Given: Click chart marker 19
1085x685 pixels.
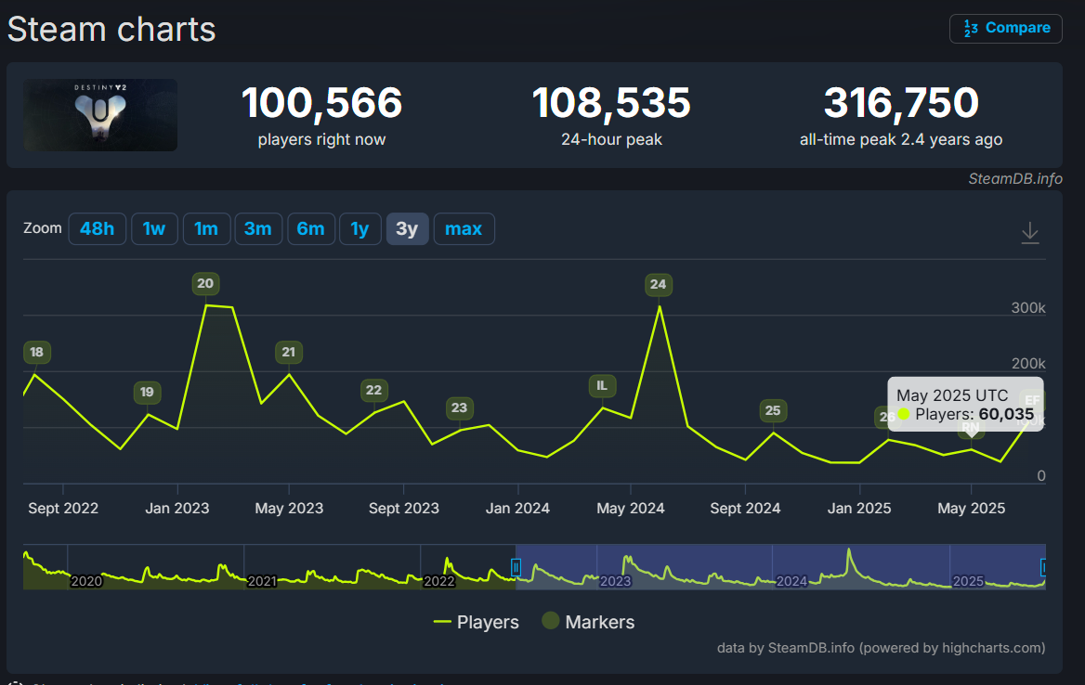Looking at the screenshot, I should tap(147, 393).
